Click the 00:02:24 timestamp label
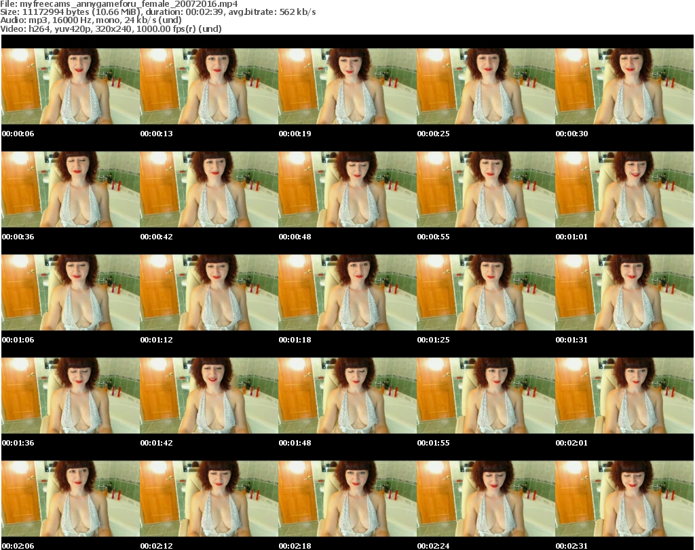695x550 pixels. coord(433,546)
